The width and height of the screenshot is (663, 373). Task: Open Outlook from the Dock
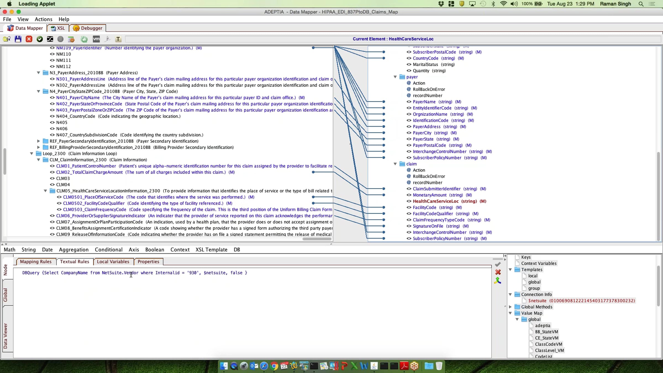tap(254, 366)
